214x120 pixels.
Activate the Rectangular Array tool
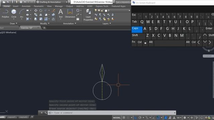pos(46,19)
